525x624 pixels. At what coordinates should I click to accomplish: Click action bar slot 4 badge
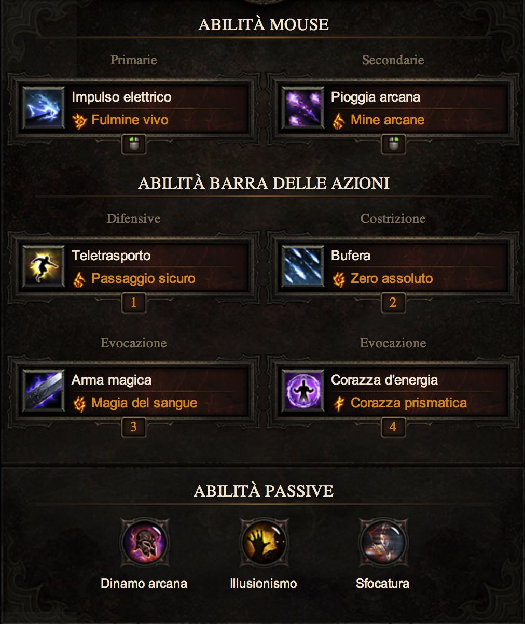point(393,427)
